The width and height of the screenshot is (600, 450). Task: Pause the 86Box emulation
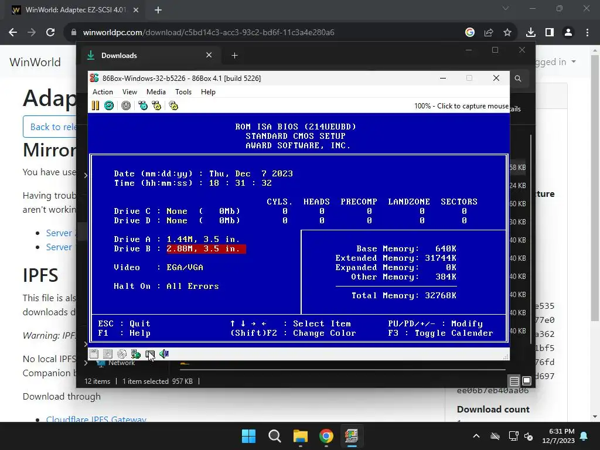pos(96,105)
